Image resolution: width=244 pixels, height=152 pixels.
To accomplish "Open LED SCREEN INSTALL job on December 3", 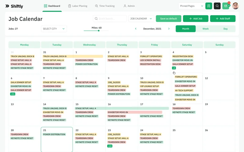I will click(x=150, y=60).
